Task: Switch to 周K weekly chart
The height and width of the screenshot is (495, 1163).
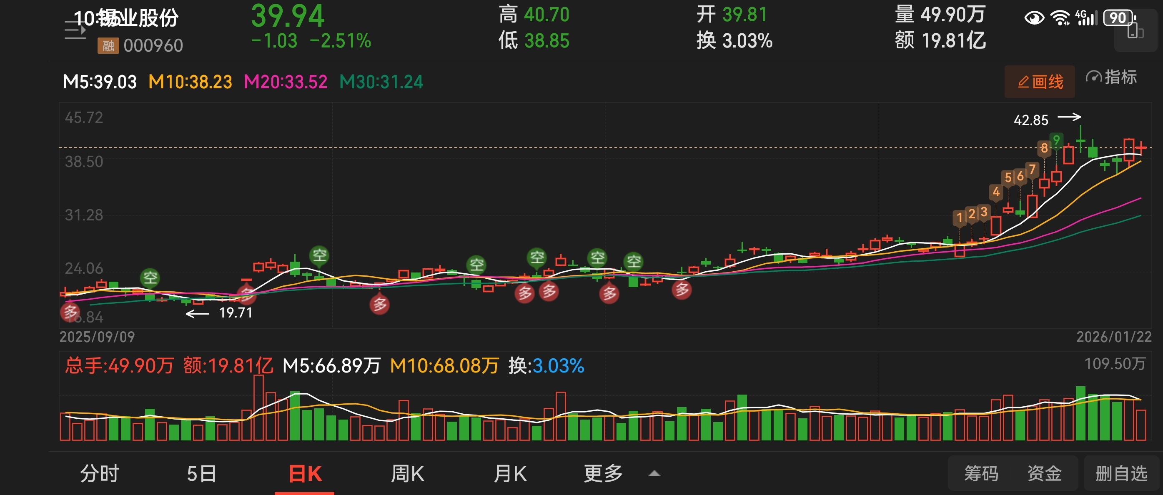Action: coord(407,474)
